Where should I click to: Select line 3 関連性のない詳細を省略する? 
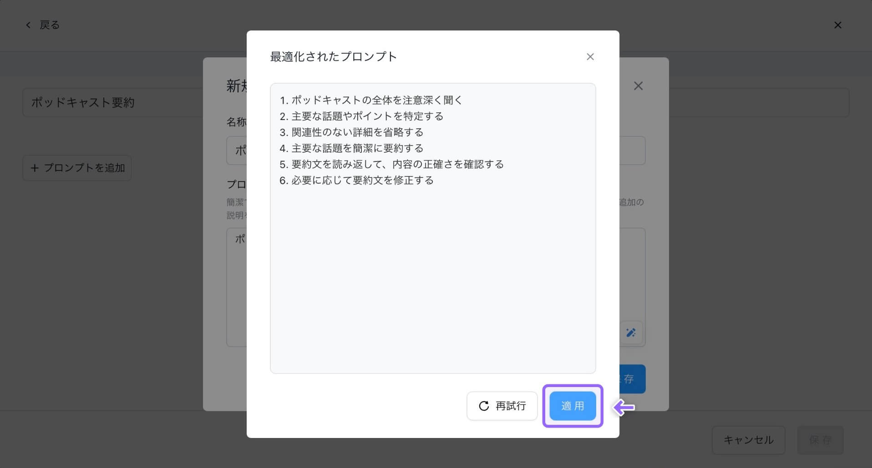(357, 132)
